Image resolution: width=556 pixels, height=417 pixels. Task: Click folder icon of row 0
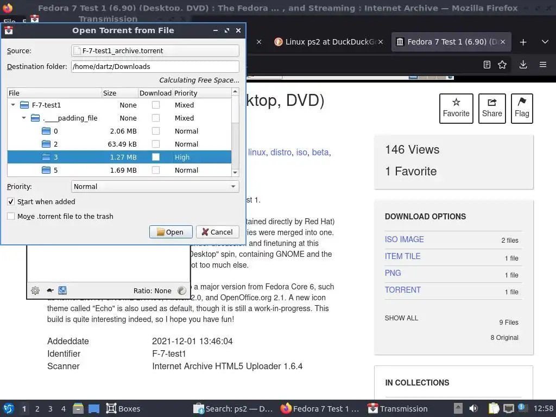click(46, 131)
